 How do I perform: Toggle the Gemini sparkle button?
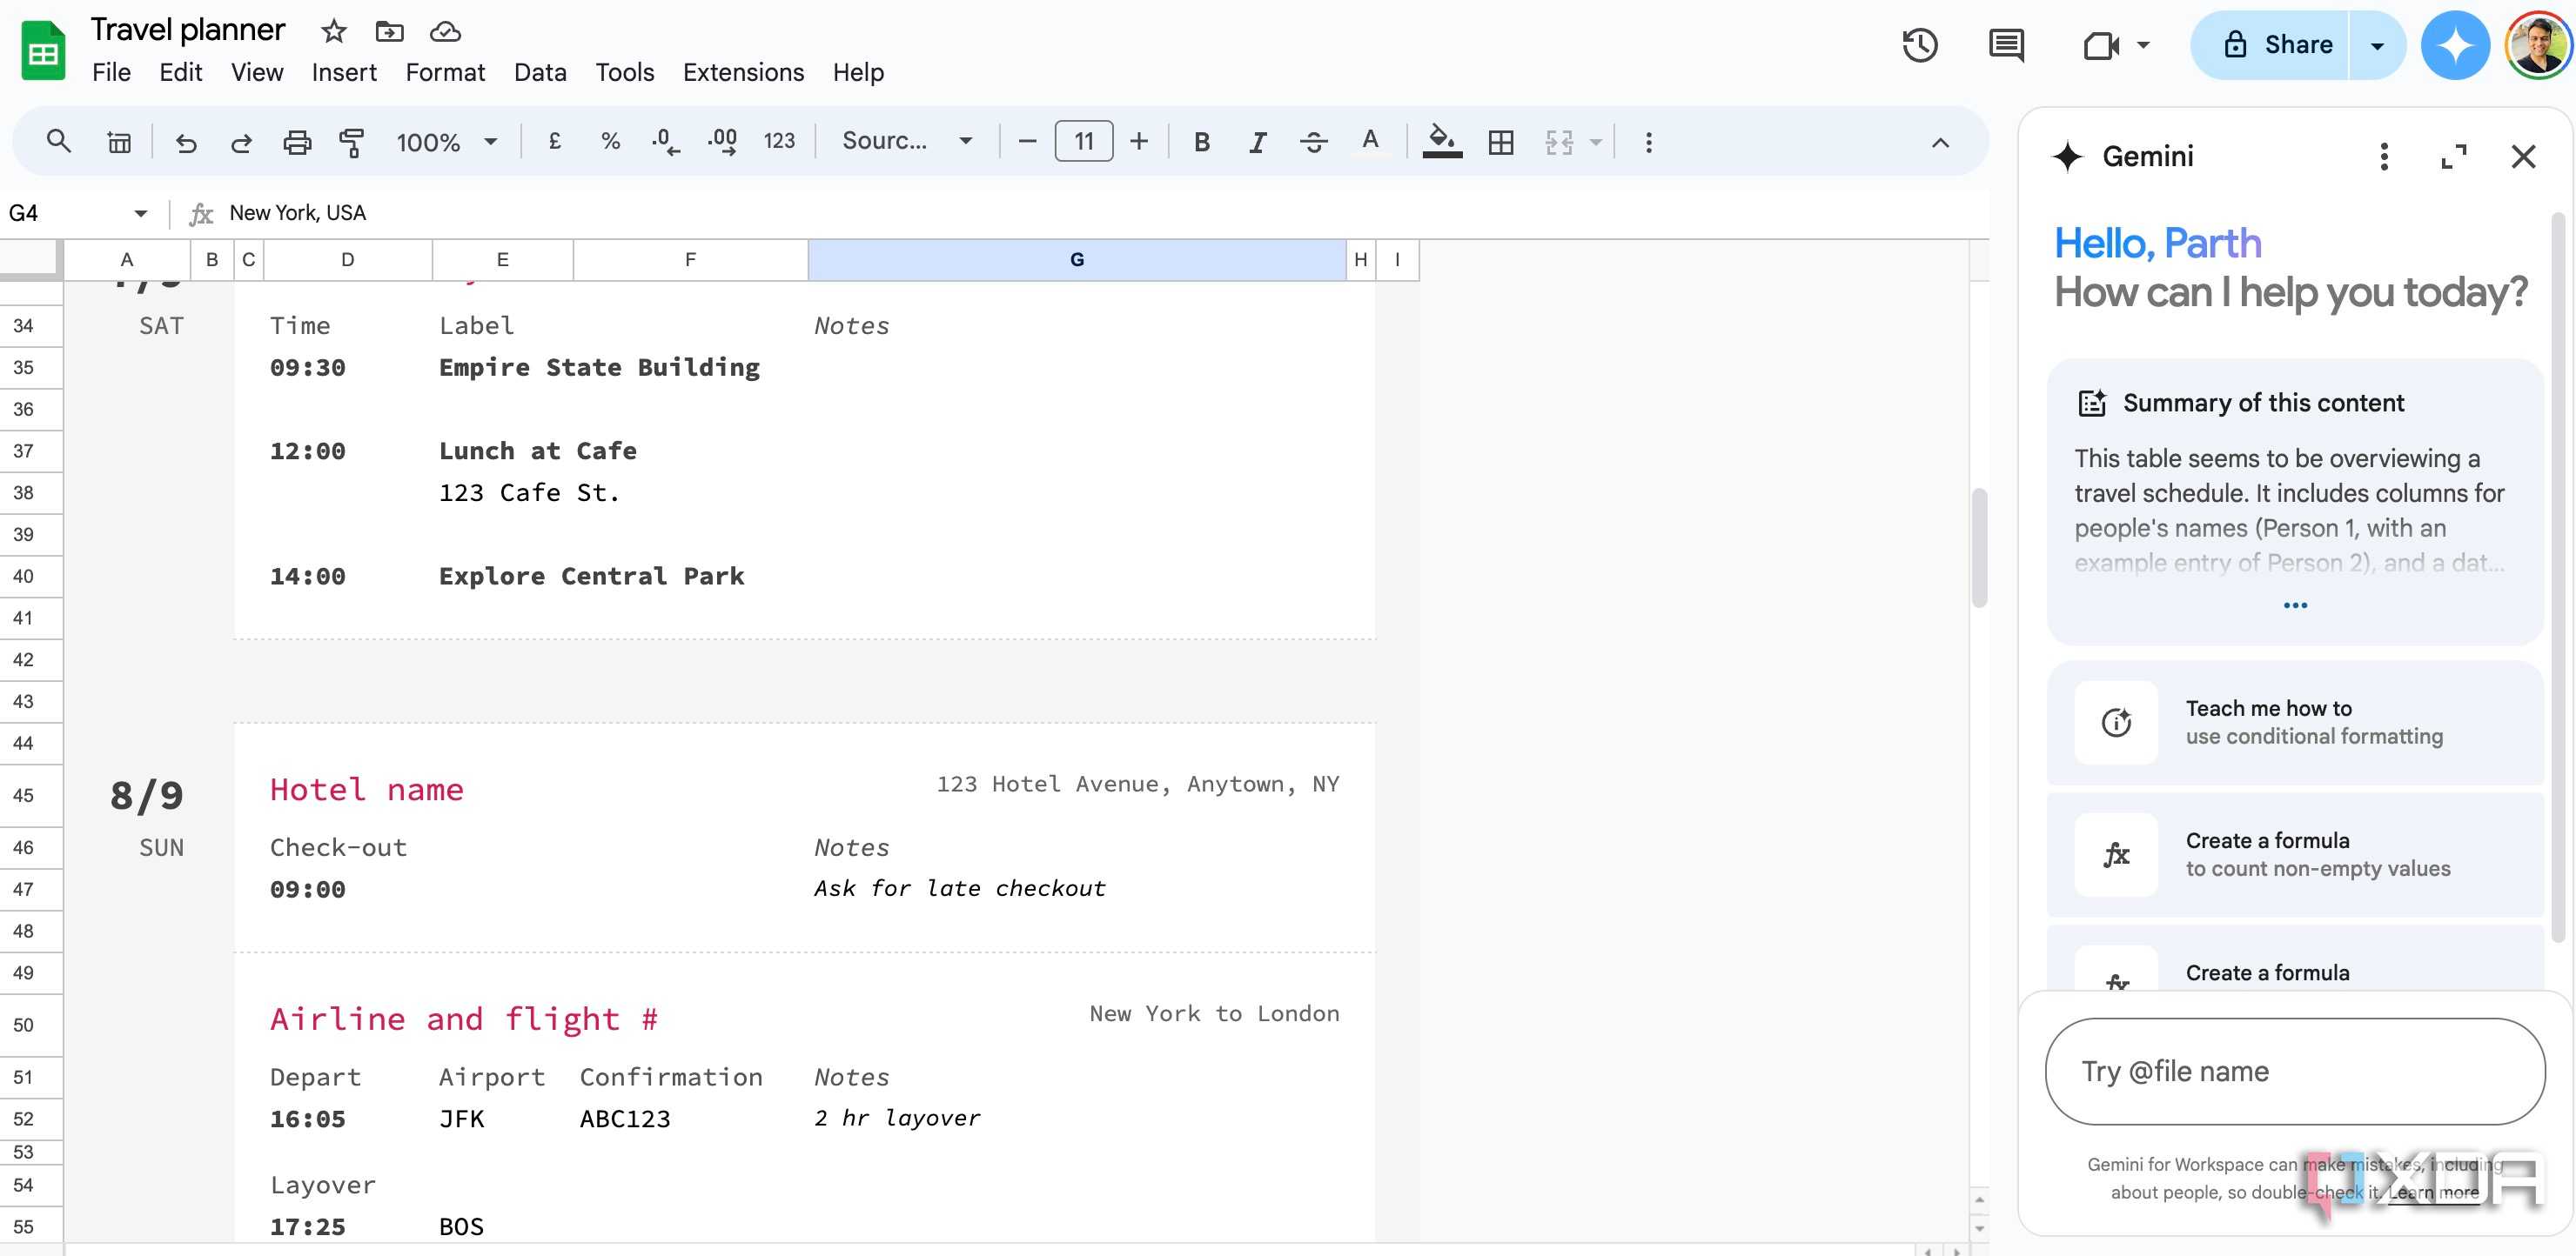pyautogui.click(x=2454, y=45)
